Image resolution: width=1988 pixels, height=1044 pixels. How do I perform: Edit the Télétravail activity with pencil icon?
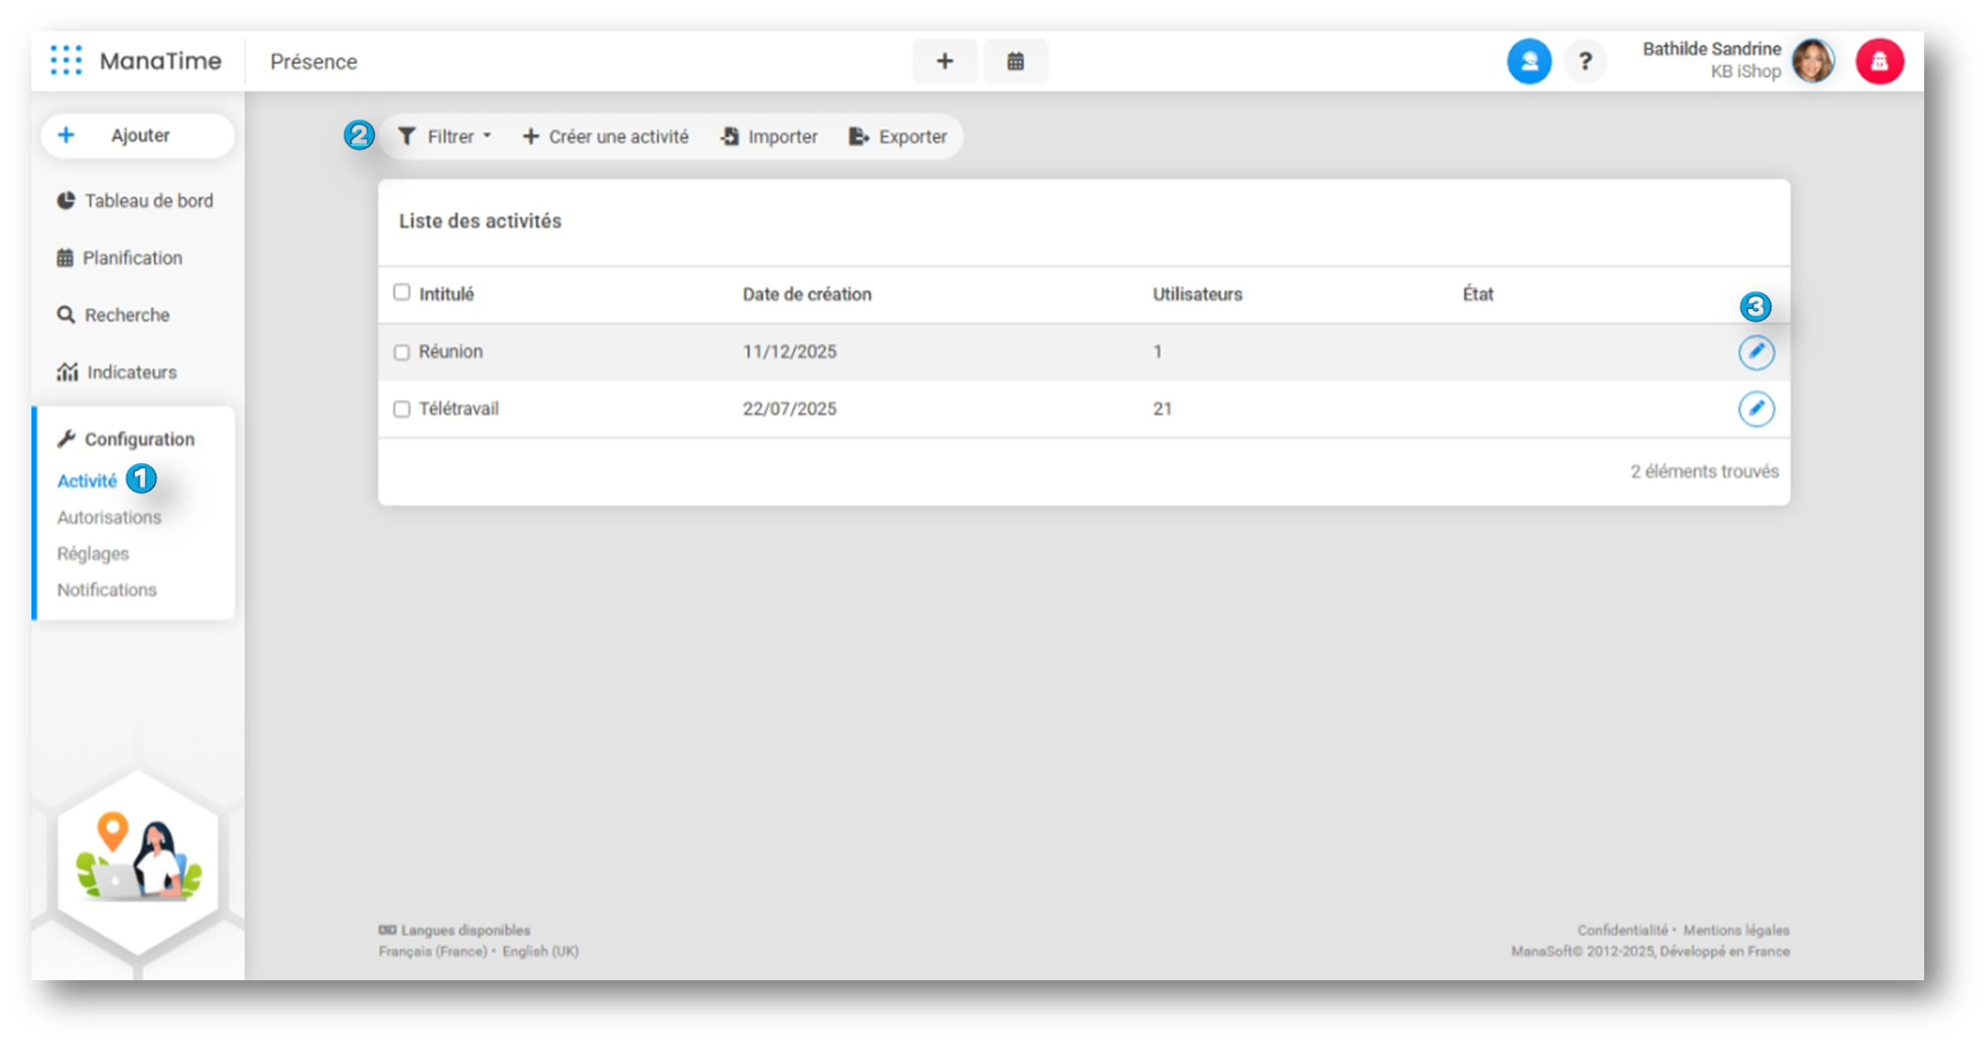[1755, 409]
